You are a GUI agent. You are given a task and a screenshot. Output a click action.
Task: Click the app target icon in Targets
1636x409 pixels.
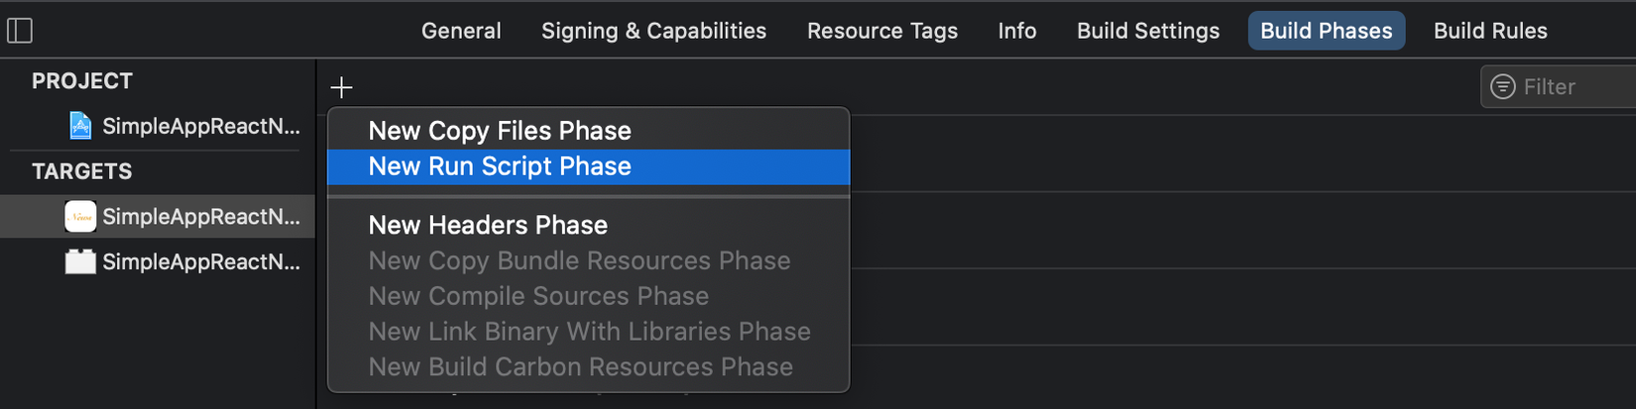point(80,216)
